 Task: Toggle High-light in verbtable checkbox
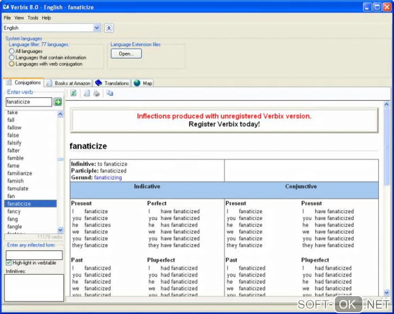(x=9, y=263)
